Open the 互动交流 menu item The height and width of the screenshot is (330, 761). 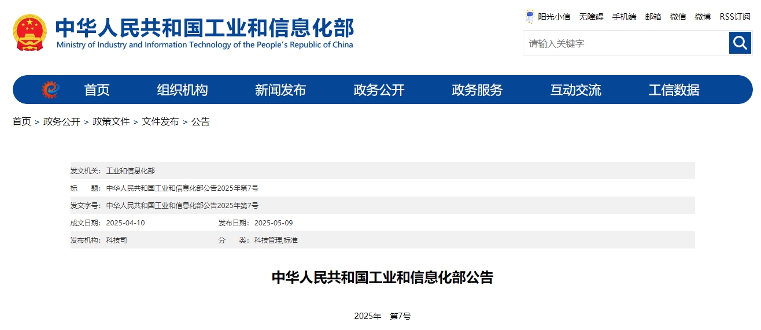coord(575,90)
